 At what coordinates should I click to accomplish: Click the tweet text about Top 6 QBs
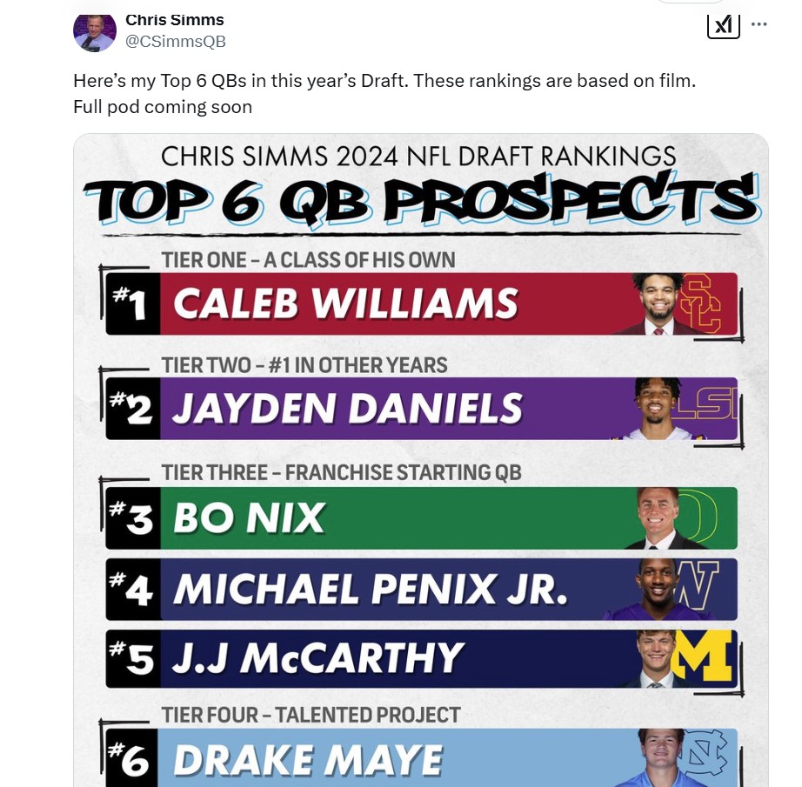coord(384,94)
